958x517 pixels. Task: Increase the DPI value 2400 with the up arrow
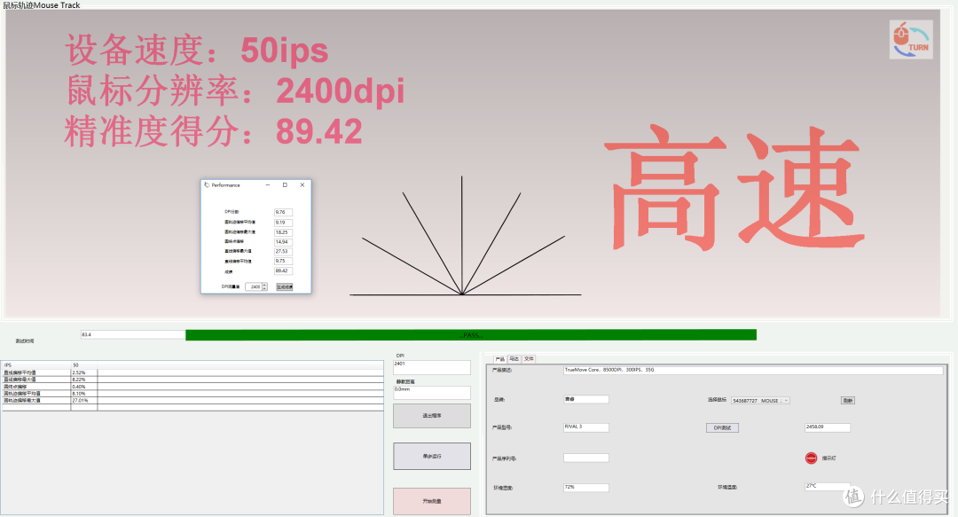click(264, 285)
